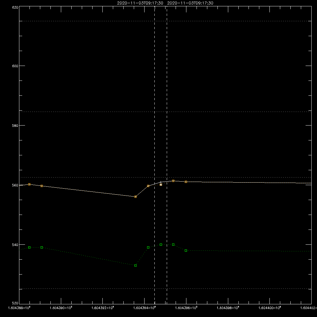Screen dimensions: 317x317
Task: Click the lowest green square data marker
Action: [135, 265]
